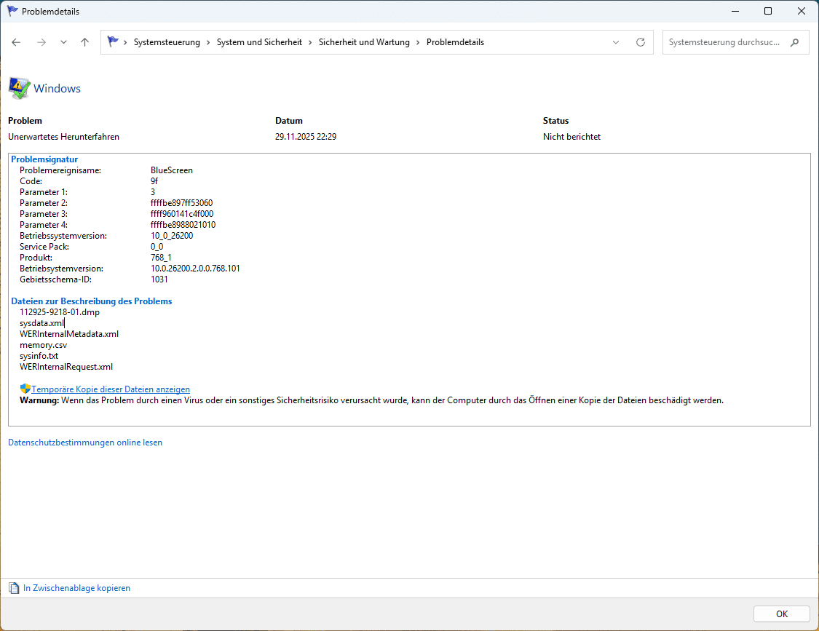
Task: Go up one level arrow
Action: tap(84, 42)
